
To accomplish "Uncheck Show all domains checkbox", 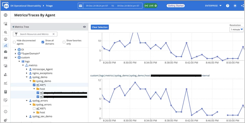I will click(43, 42).
